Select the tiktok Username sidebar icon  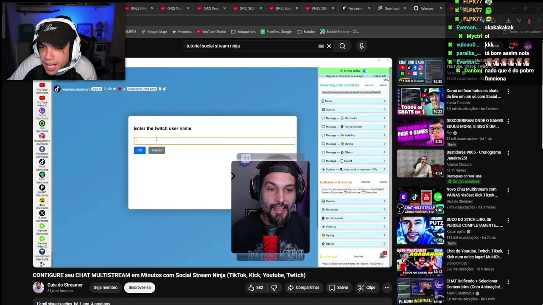pos(42,162)
